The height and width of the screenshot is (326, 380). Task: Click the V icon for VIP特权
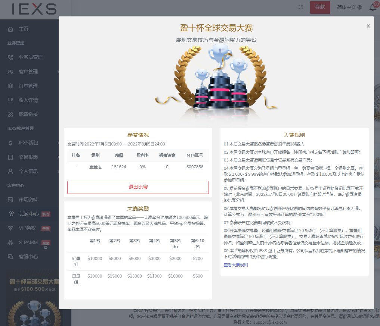pyautogui.click(x=10, y=228)
